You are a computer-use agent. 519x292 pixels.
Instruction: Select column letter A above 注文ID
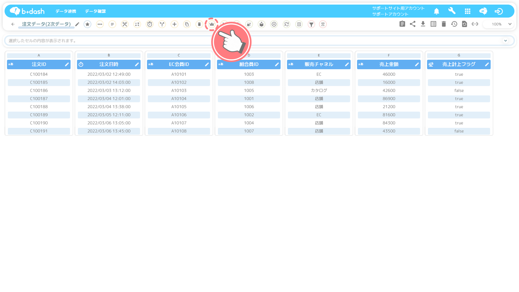click(x=39, y=55)
